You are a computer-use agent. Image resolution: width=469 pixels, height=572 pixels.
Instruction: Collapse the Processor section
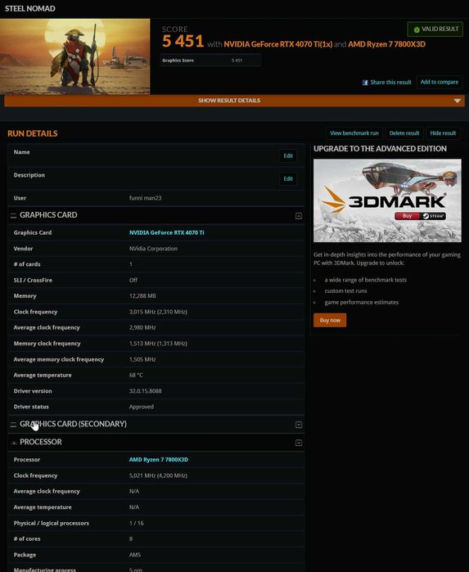(299, 443)
